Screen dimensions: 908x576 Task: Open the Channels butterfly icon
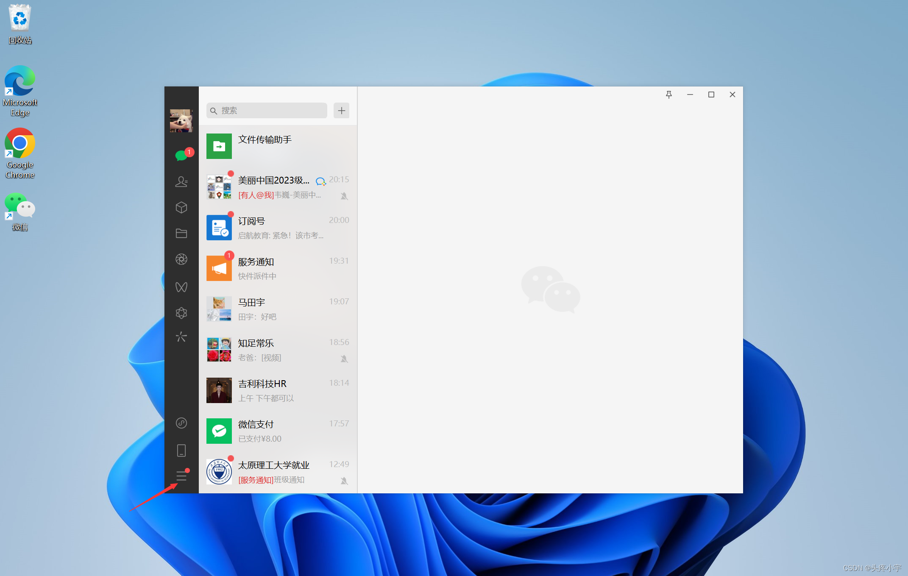181,287
